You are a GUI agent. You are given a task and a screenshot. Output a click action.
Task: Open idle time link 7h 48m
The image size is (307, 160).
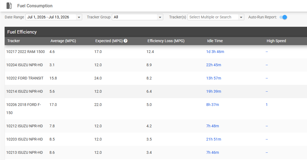coord(212,126)
